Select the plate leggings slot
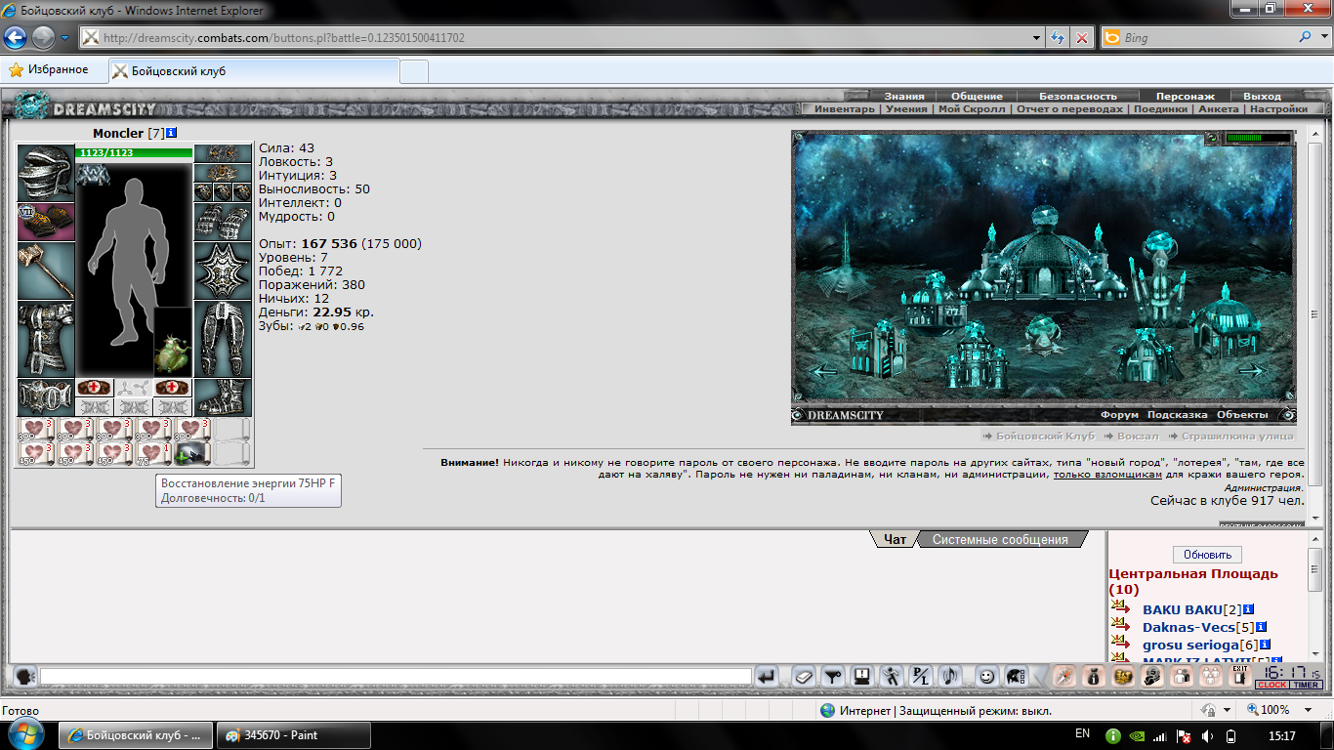Screen dimensions: 1334x750 tap(223, 339)
